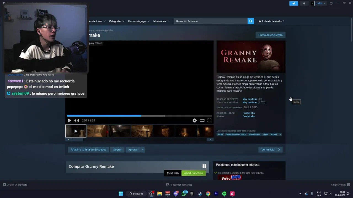Image resolution: width=353 pixels, height=198 pixels.
Task: Enter trailer fullscreen
Action: click(x=209, y=120)
